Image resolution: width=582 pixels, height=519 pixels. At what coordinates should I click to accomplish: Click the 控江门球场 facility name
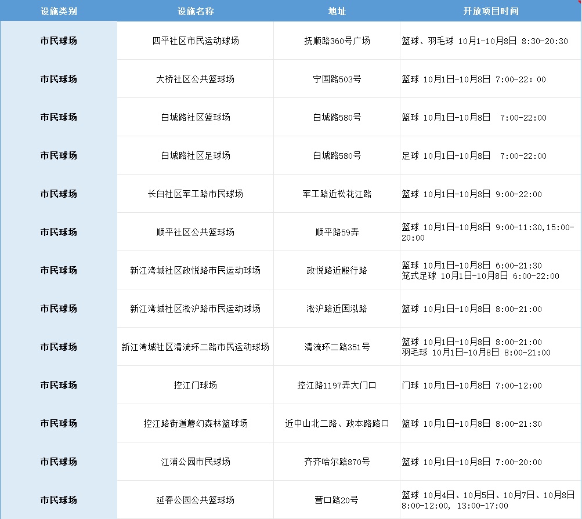coord(196,385)
